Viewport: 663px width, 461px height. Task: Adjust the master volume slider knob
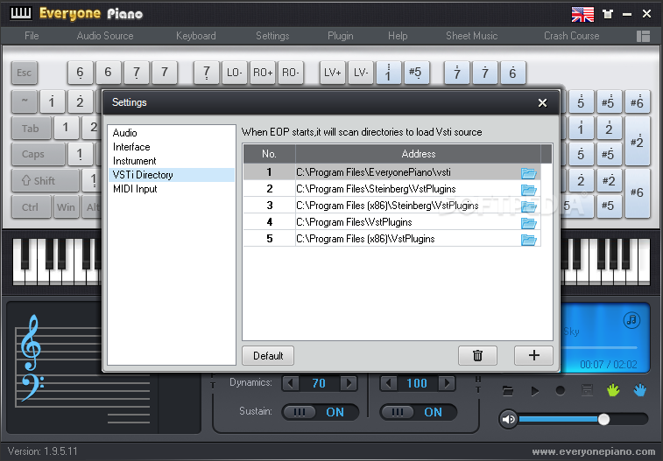(603, 419)
